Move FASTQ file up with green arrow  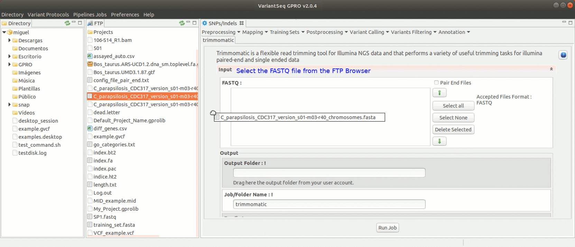pos(439,93)
